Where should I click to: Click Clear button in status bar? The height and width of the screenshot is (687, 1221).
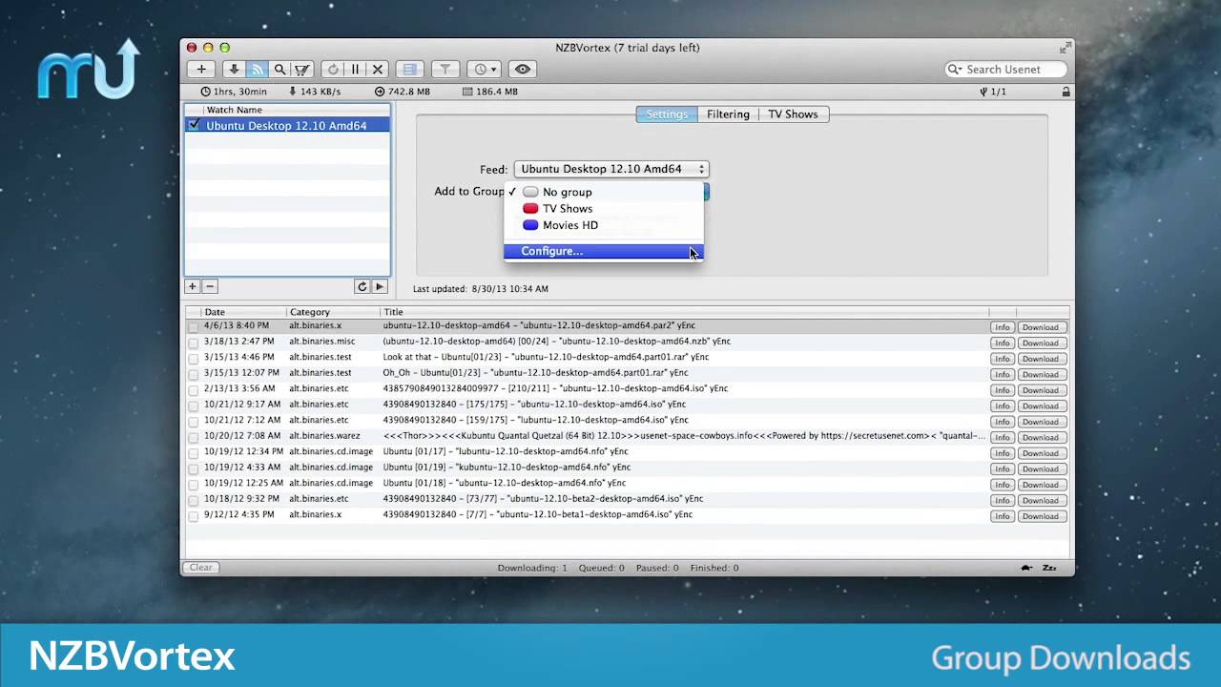(201, 568)
